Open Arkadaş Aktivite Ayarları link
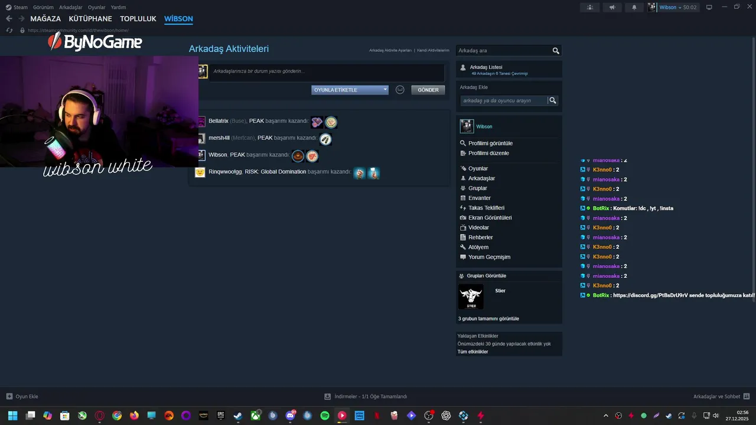 coord(390,51)
